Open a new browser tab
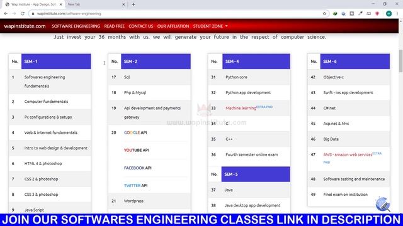 coord(133,4)
